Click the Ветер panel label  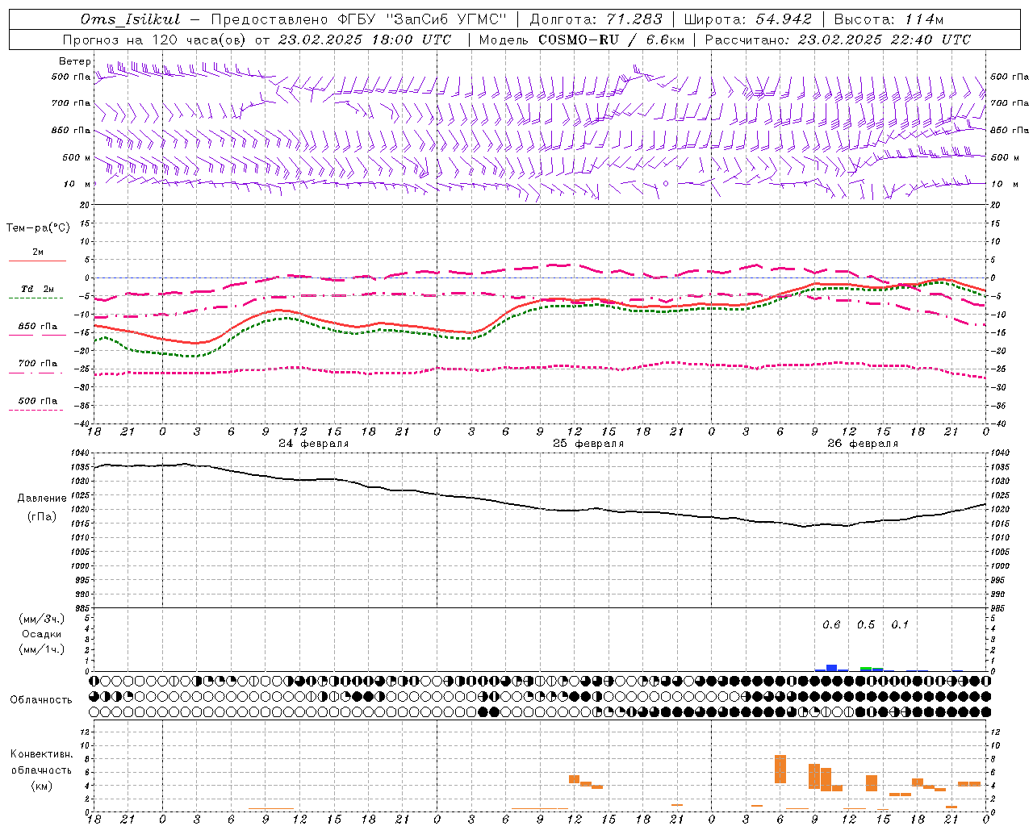pos(75,61)
